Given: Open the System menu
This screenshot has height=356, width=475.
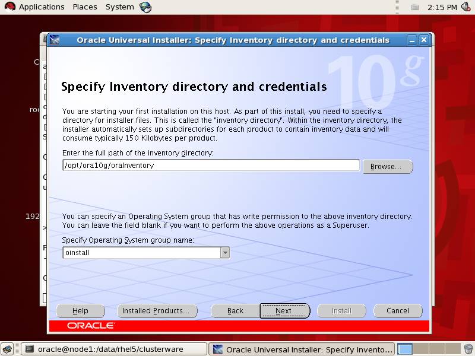Looking at the screenshot, I should coord(120,7).
